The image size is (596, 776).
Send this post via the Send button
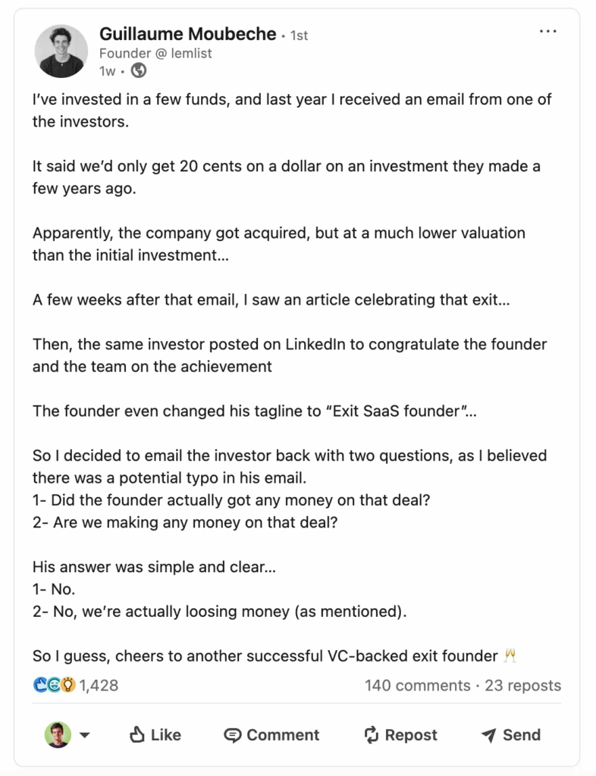(x=511, y=734)
